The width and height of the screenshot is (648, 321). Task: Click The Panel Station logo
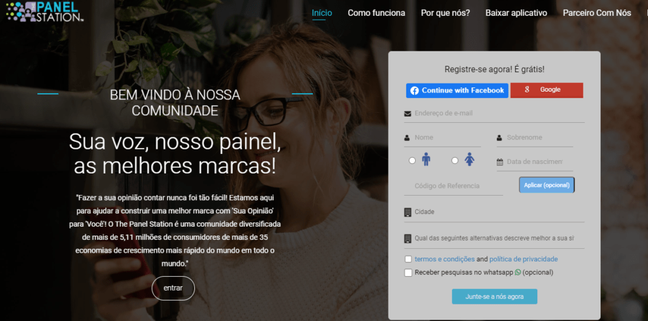click(45, 12)
